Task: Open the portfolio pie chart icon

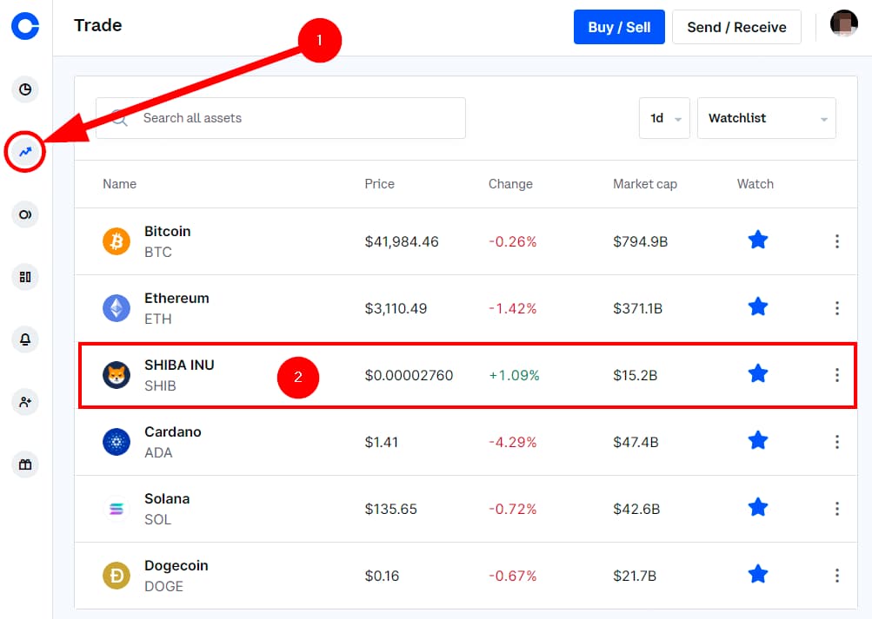Action: [25, 89]
